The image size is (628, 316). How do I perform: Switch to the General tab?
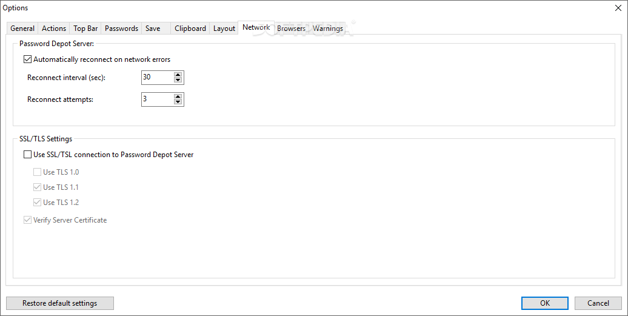[x=22, y=29]
